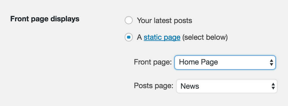
Task: Click the upward triangle in the News selector
Action: 273,84
